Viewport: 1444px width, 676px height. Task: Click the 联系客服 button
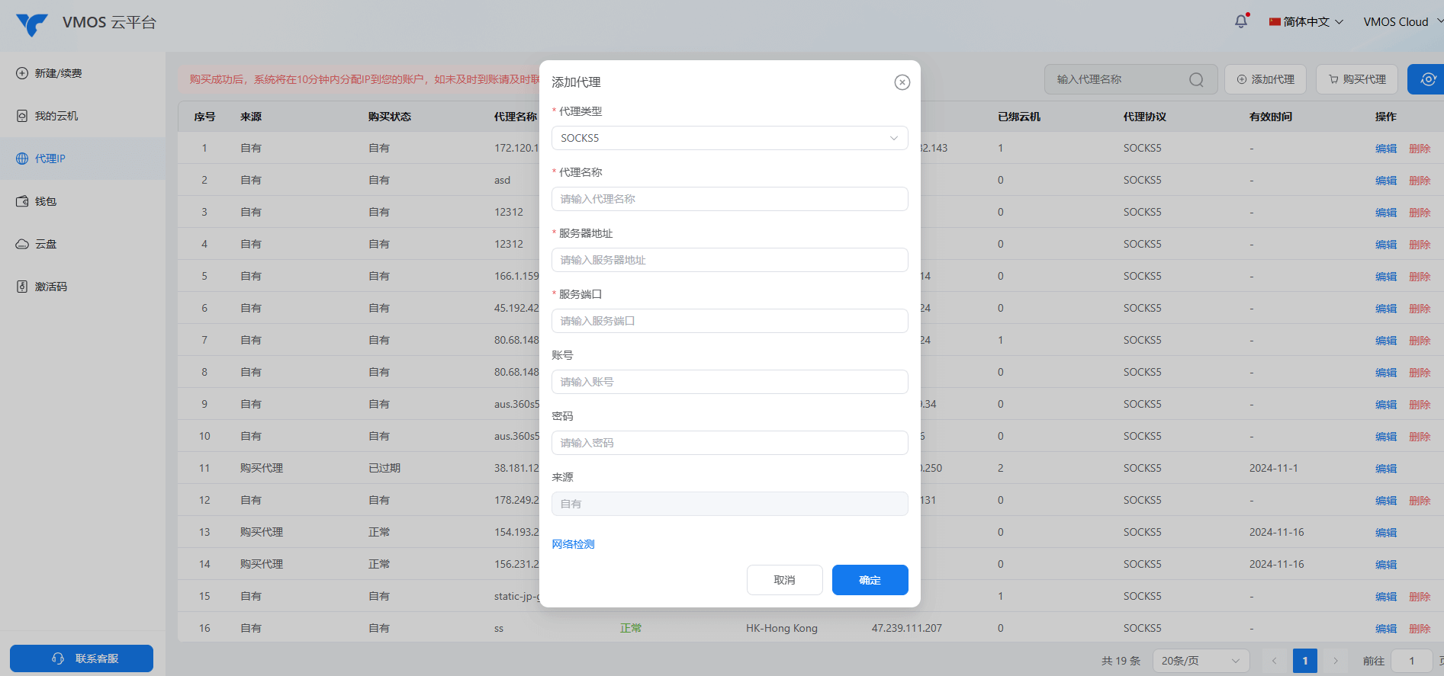82,658
